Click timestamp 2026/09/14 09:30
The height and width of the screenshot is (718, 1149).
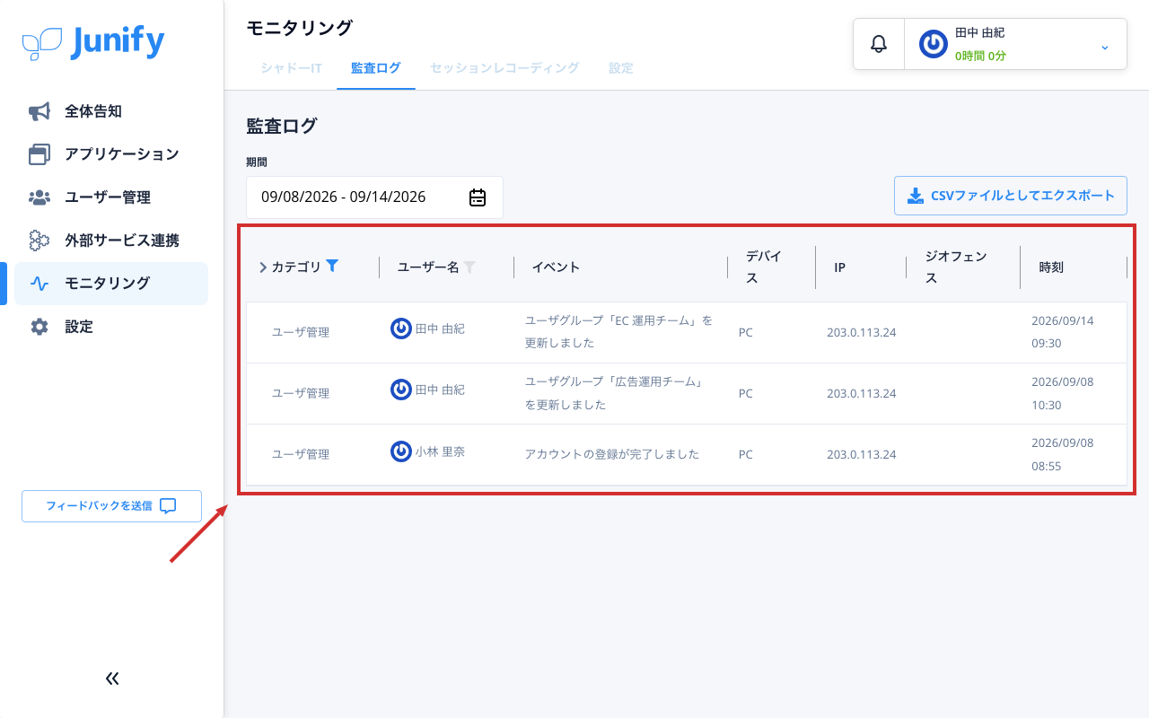tap(1063, 331)
